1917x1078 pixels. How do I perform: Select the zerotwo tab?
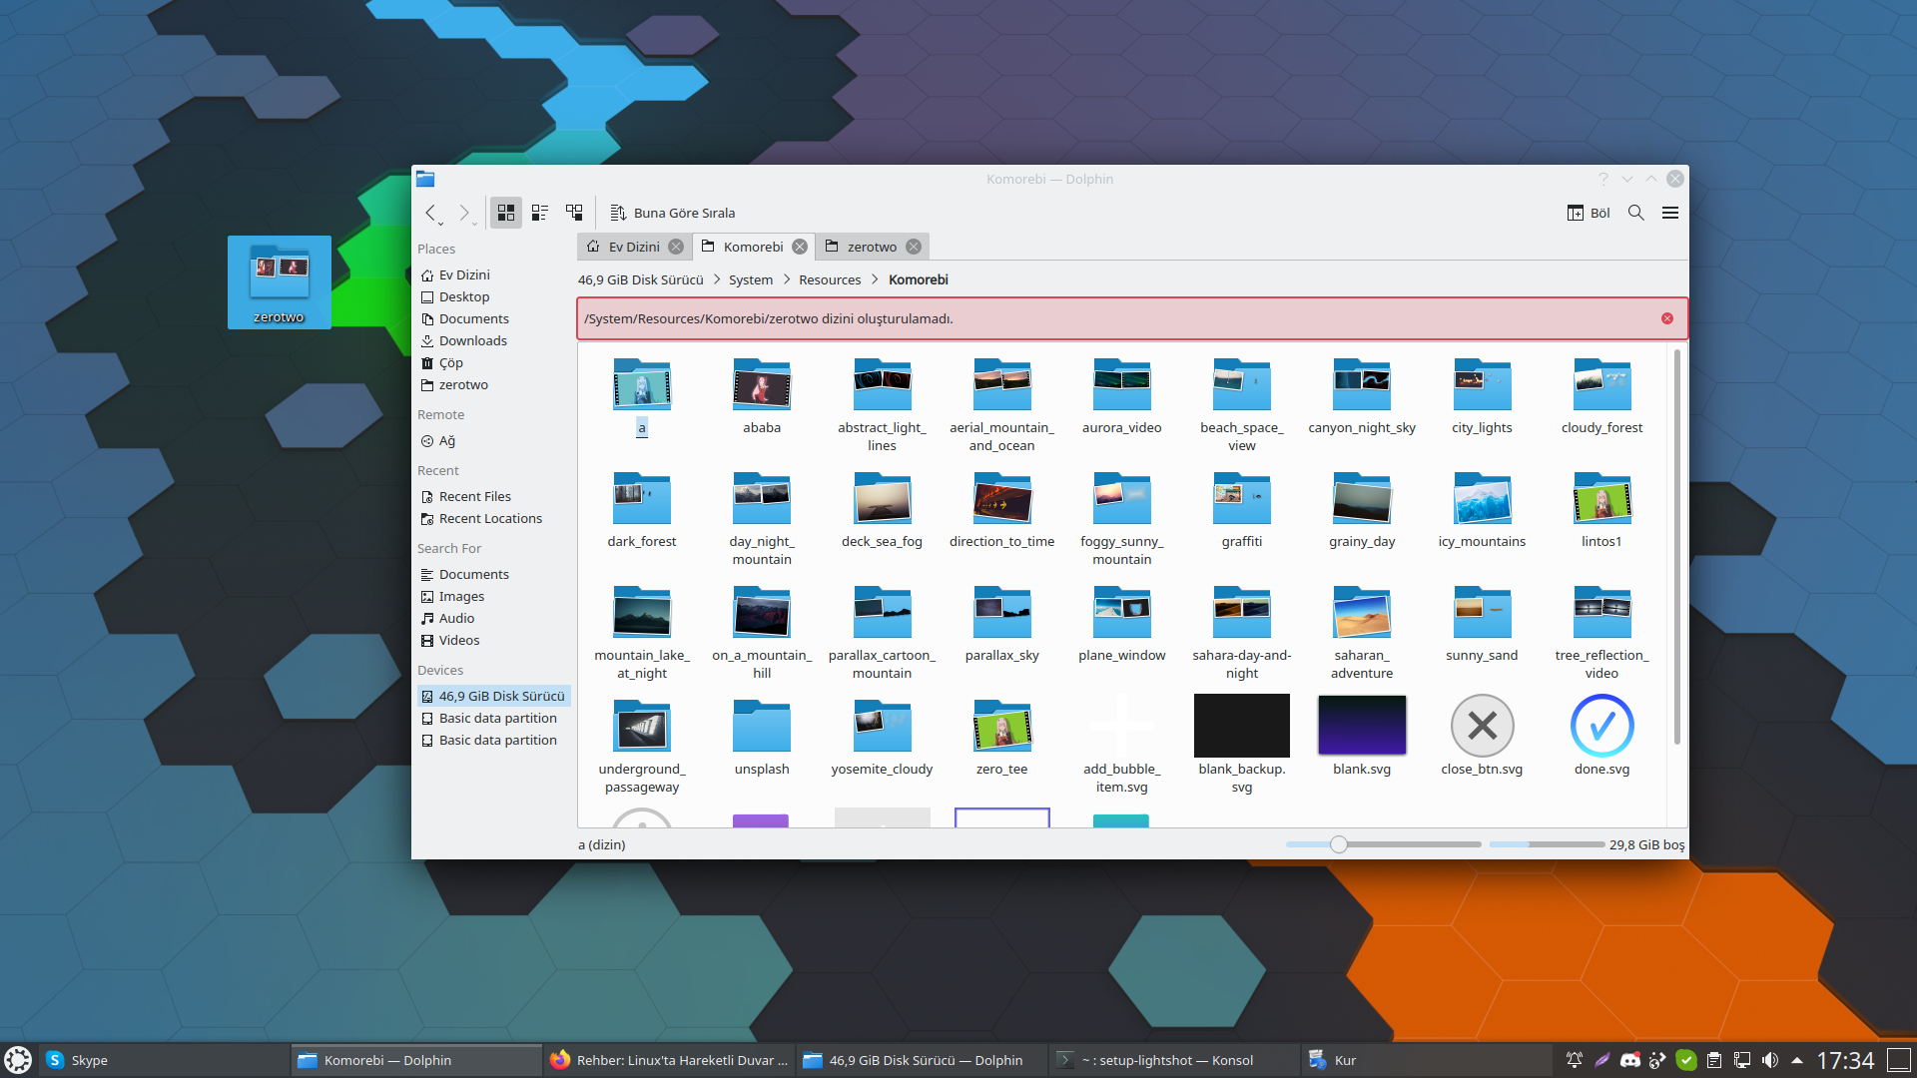coord(871,247)
